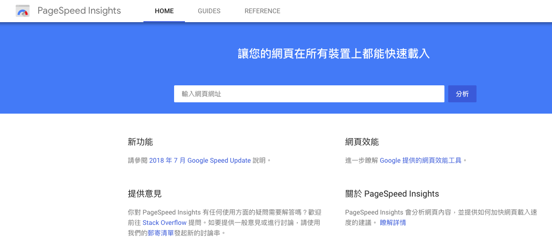Open the 2018 年 7 月 Google Speed Update link

tap(200, 160)
